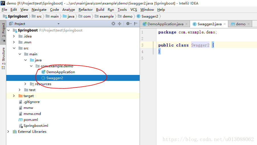This screenshot has width=257, height=145.
Task: Click the Scroll from Source target icon
Action: 113,24
